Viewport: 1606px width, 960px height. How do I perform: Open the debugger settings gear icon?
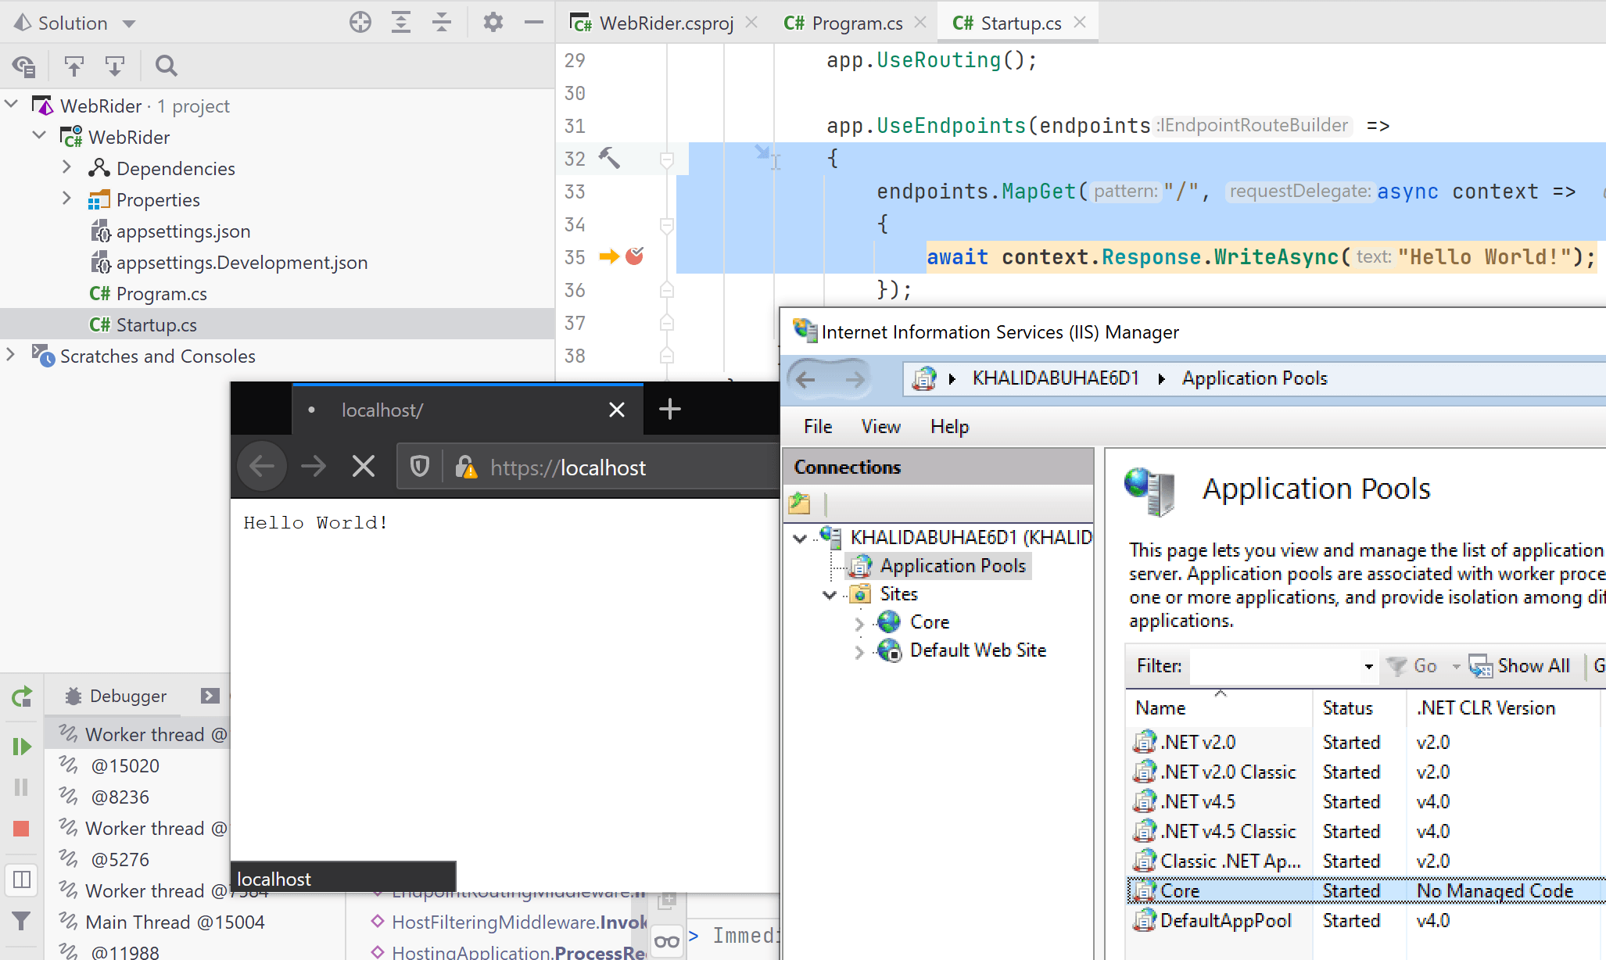[494, 23]
